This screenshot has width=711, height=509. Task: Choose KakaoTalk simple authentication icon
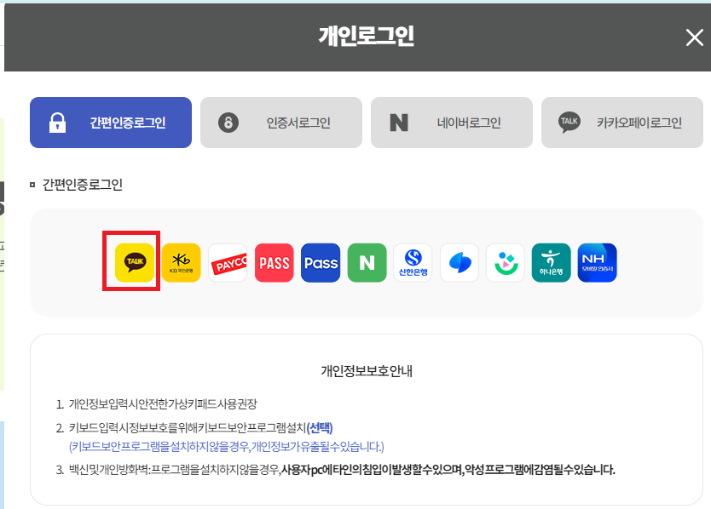point(134,263)
